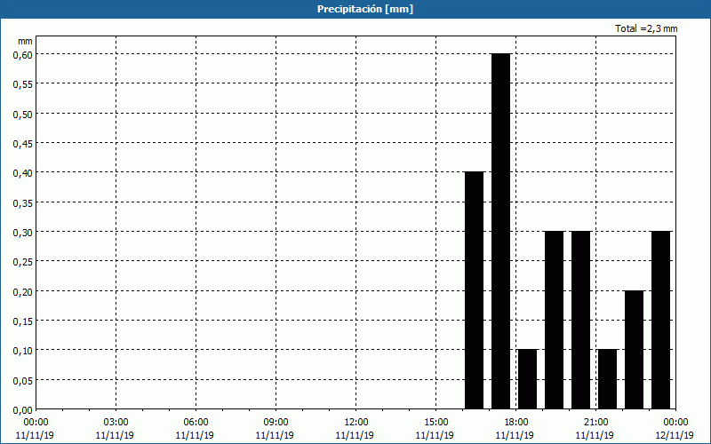
Task: Click the 0,10 y-axis label
Action: tap(23, 350)
